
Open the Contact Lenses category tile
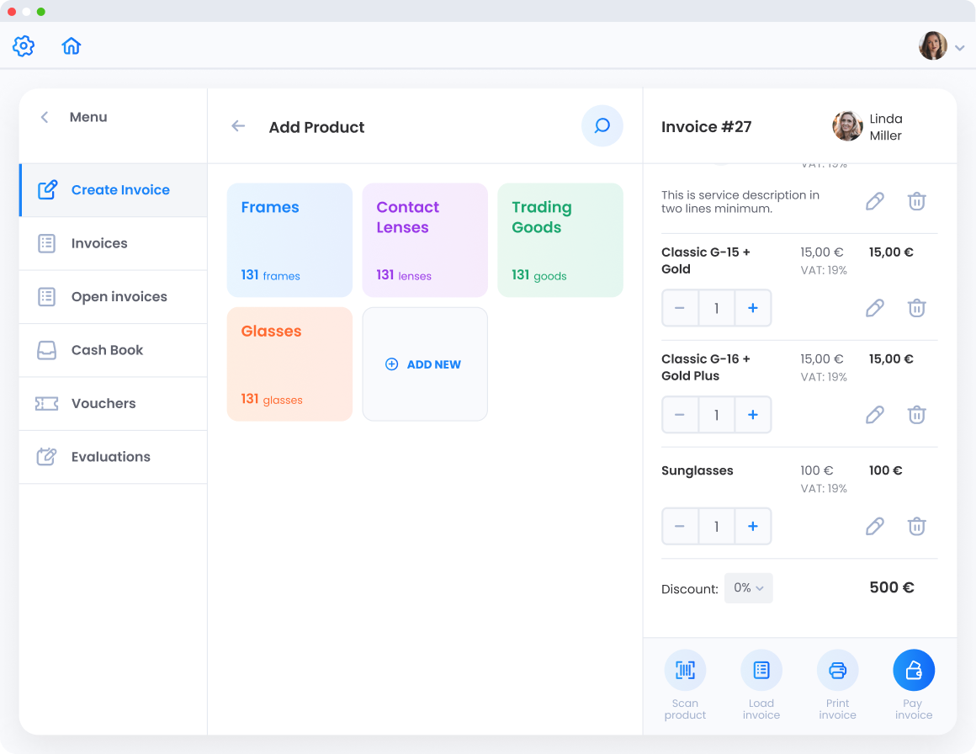pyautogui.click(x=425, y=240)
